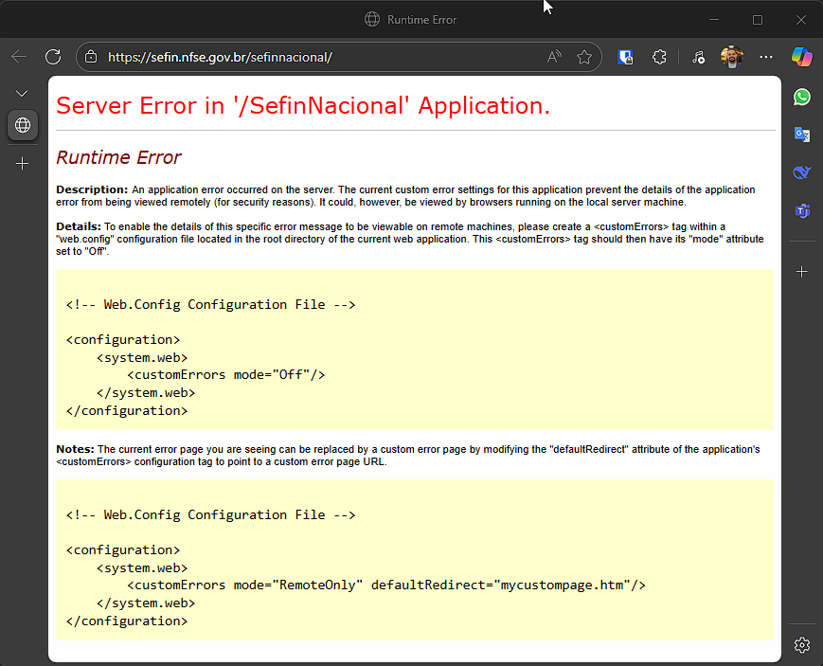Open sidebar settings gear
The image size is (823, 666).
(x=802, y=645)
